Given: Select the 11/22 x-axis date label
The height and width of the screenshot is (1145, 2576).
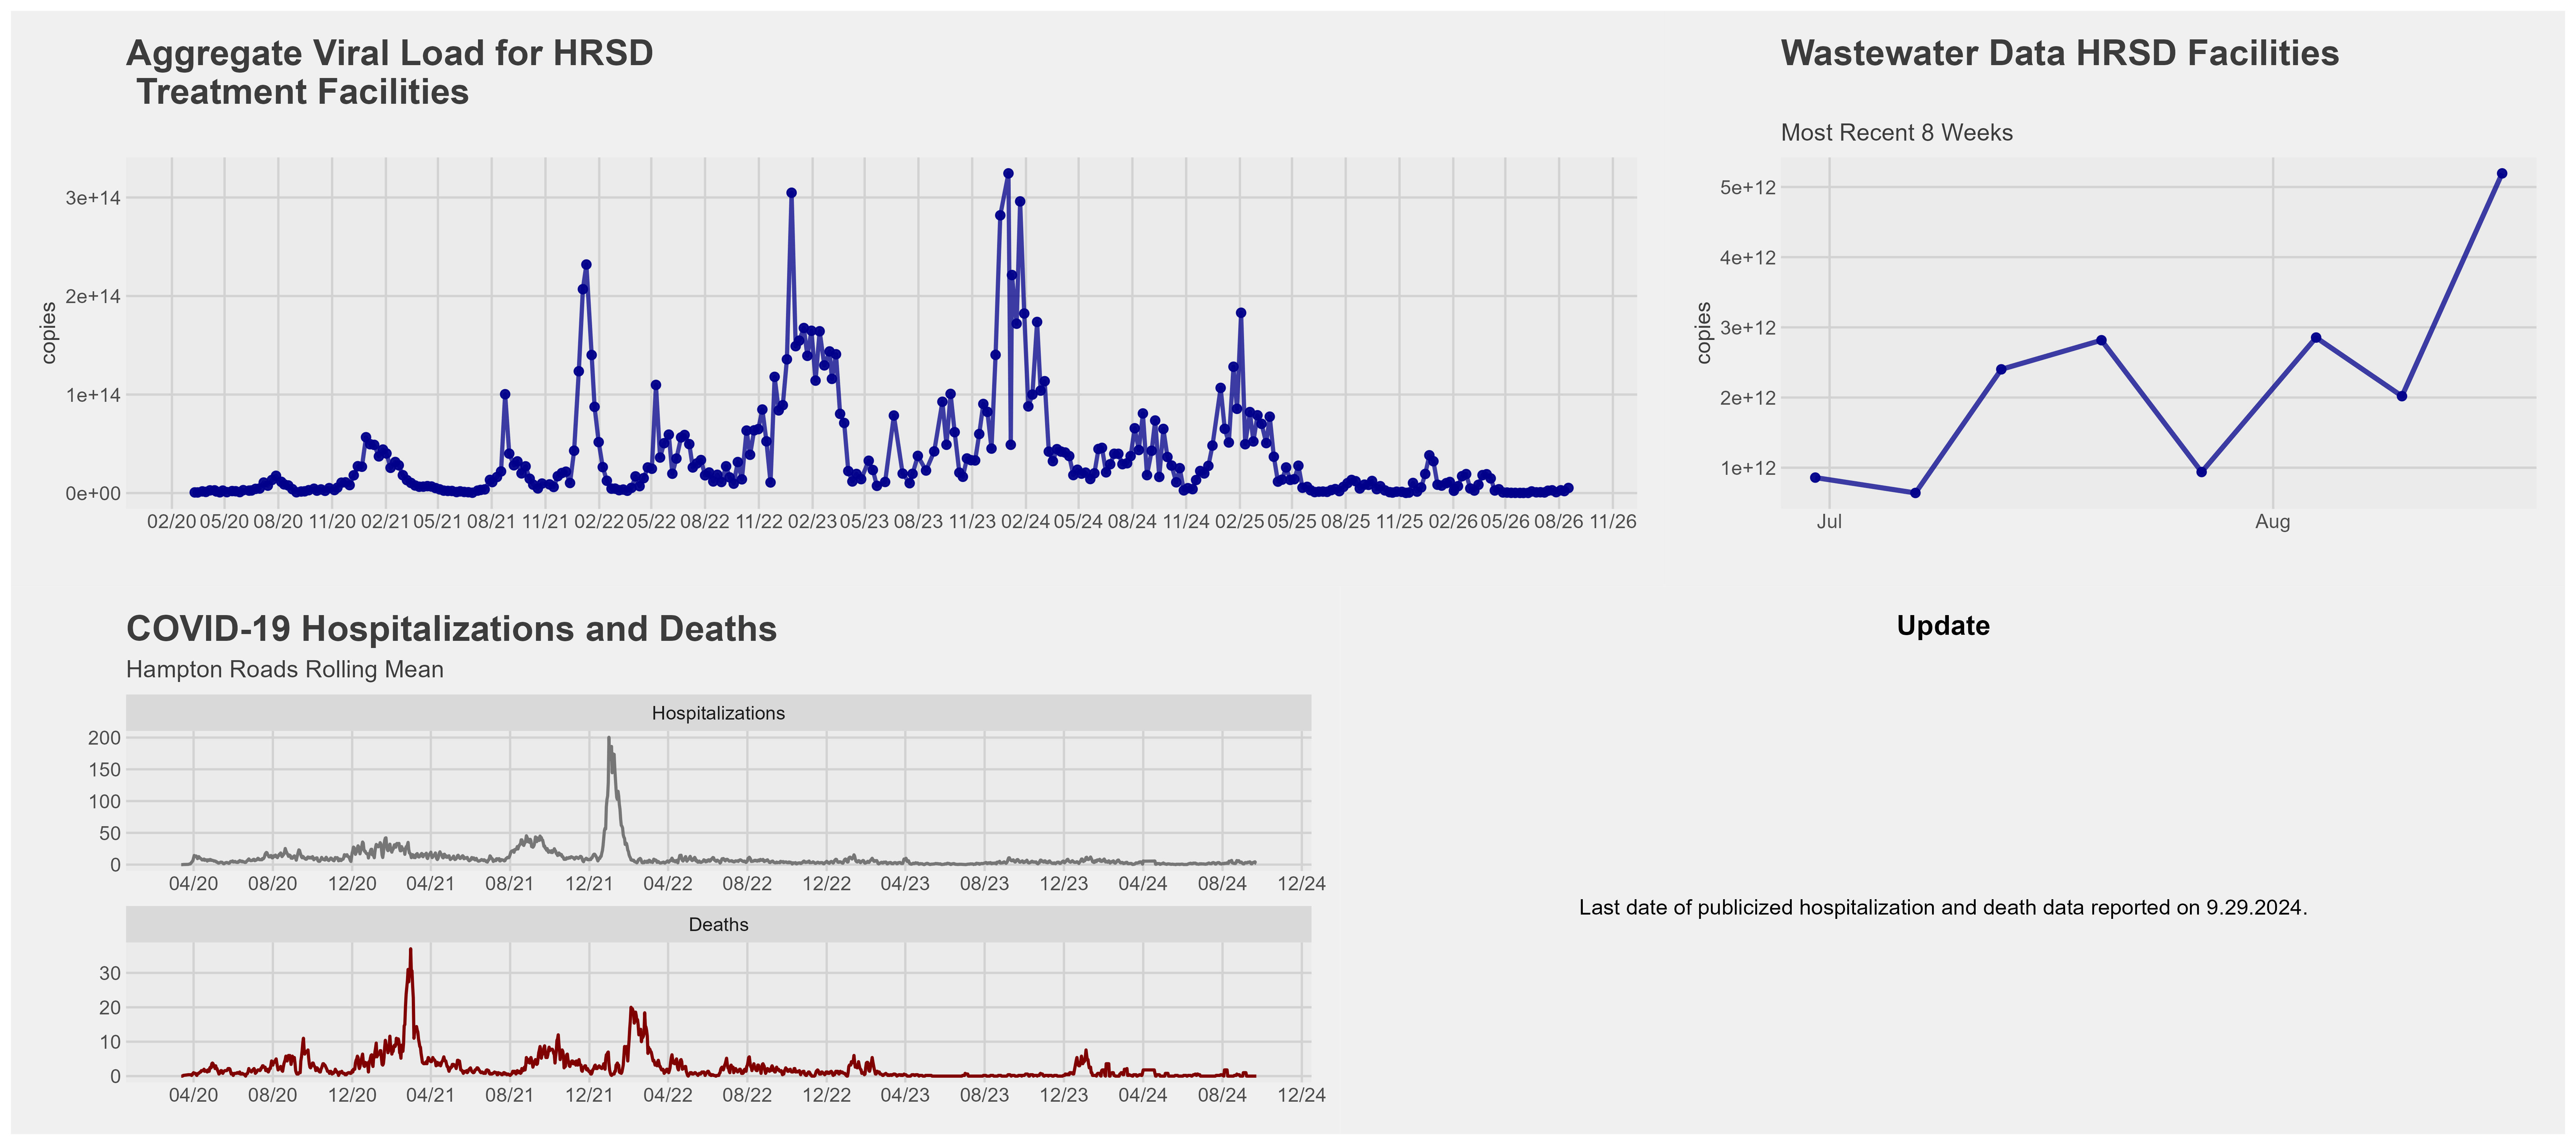Looking at the screenshot, I should pos(759,522).
